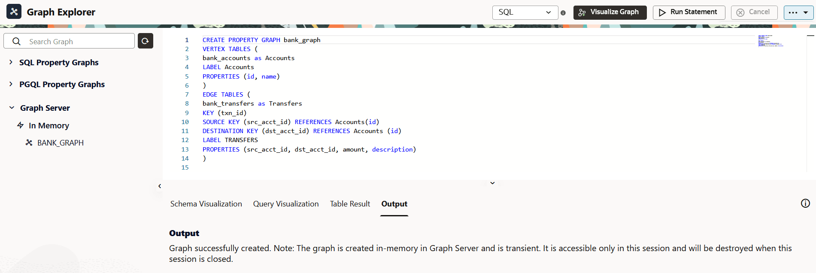Click the info icon beside the SQL dropdown

click(563, 13)
